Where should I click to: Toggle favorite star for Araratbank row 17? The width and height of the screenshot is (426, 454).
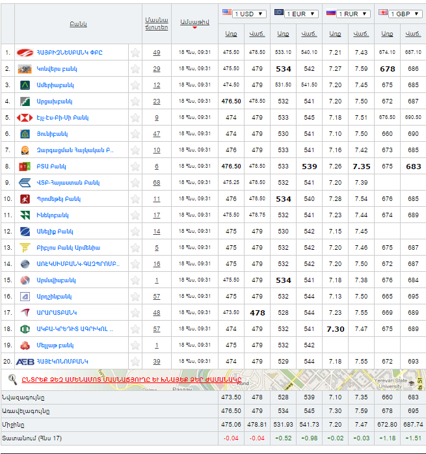(135, 313)
